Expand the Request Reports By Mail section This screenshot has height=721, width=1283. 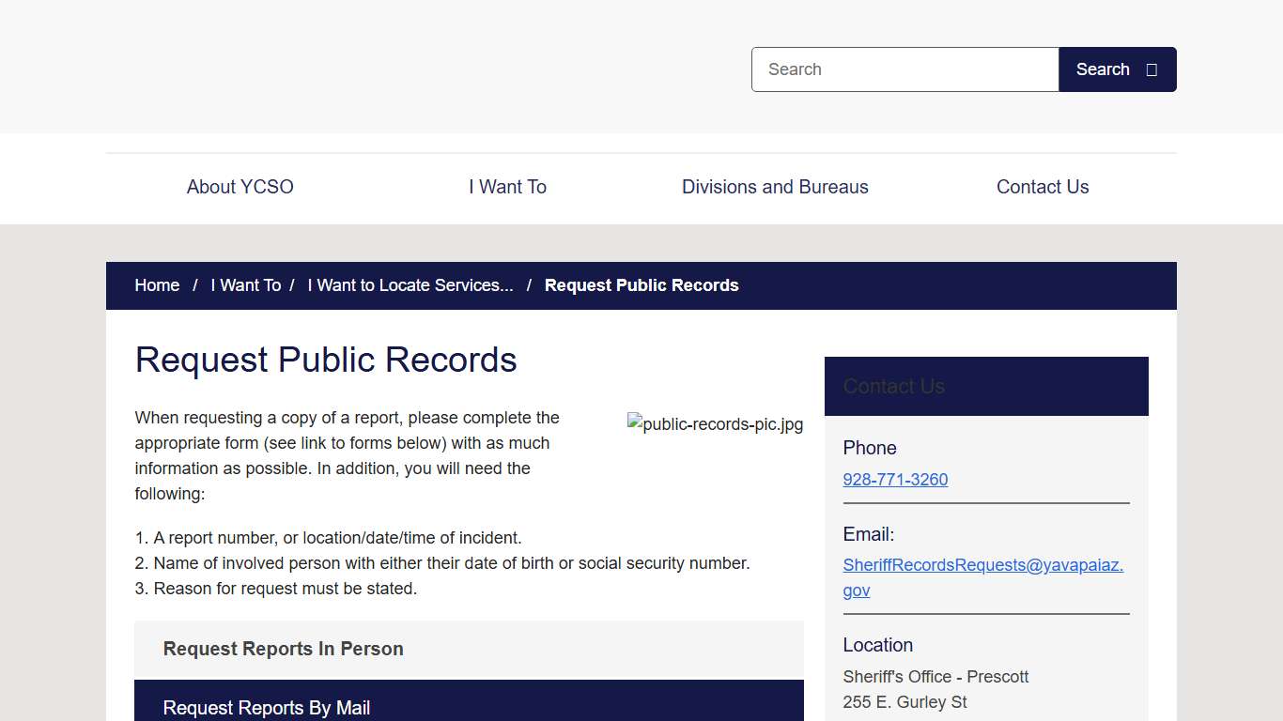[266, 708]
